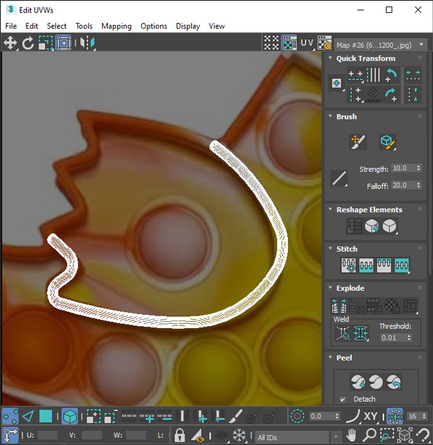
Task: Activate the Freeform Mode tool
Action: [64, 43]
